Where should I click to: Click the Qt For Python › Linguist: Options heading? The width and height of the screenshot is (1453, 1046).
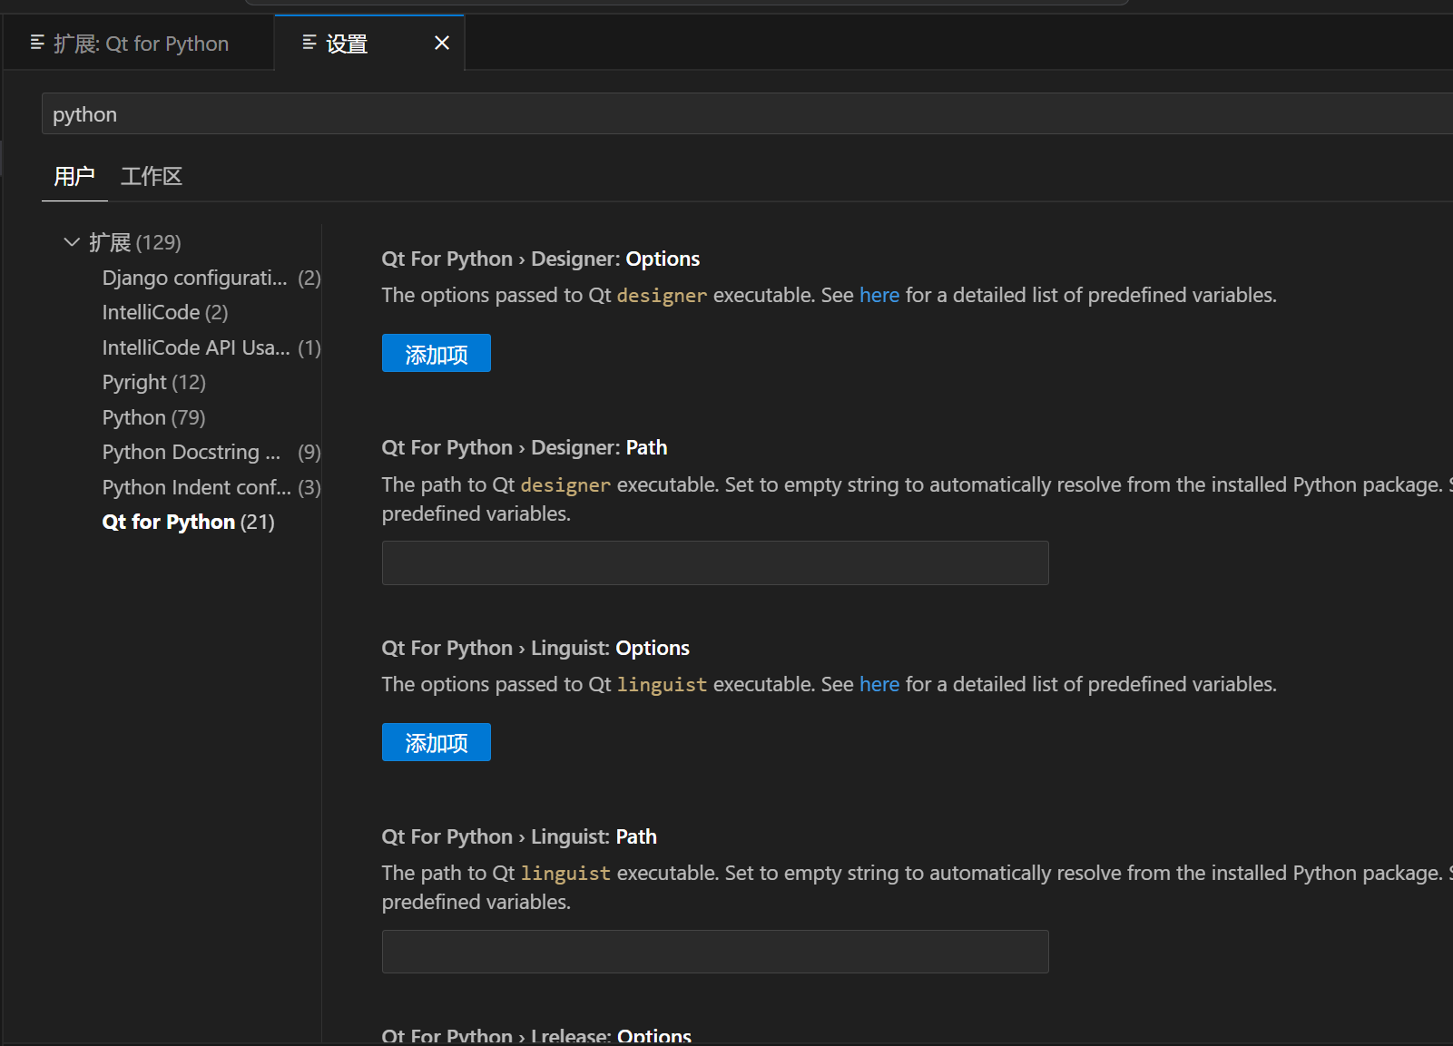(535, 648)
